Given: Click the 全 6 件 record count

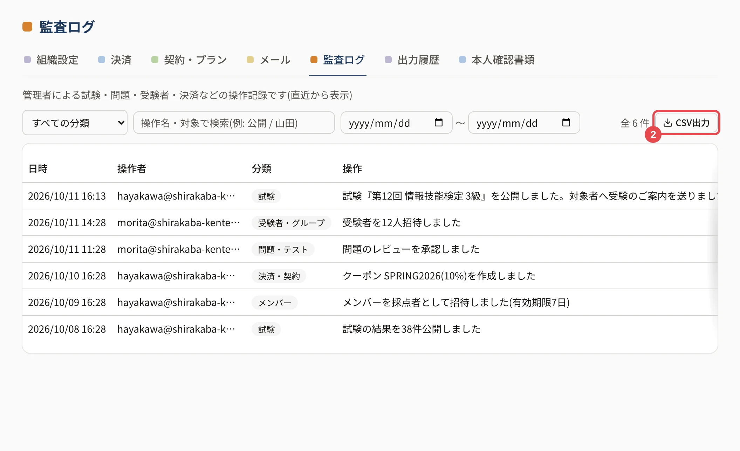Looking at the screenshot, I should pyautogui.click(x=635, y=123).
